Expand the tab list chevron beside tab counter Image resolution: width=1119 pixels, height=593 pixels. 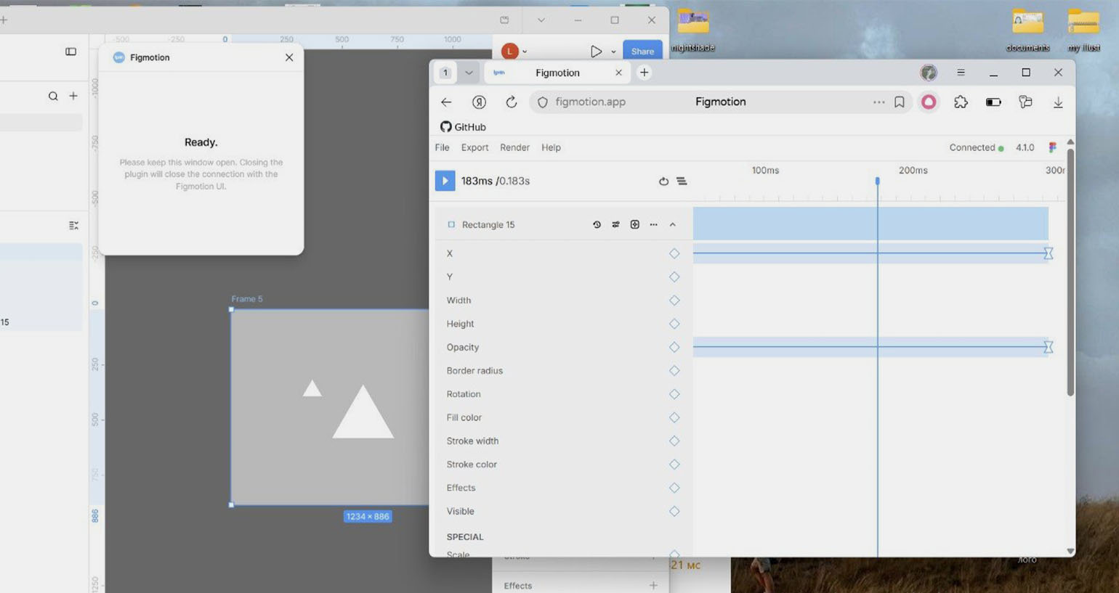click(469, 73)
